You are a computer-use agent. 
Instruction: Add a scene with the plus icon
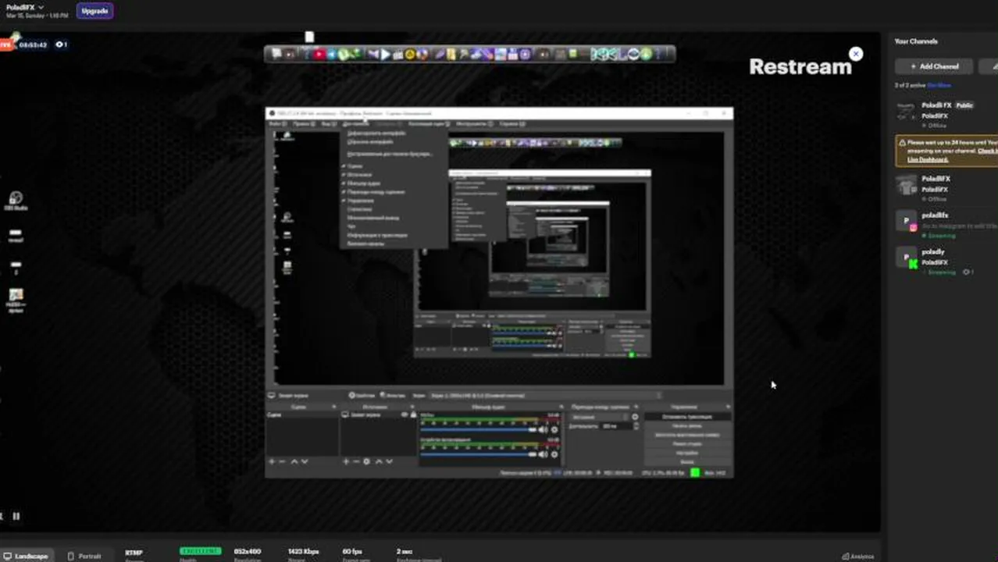coord(272,461)
